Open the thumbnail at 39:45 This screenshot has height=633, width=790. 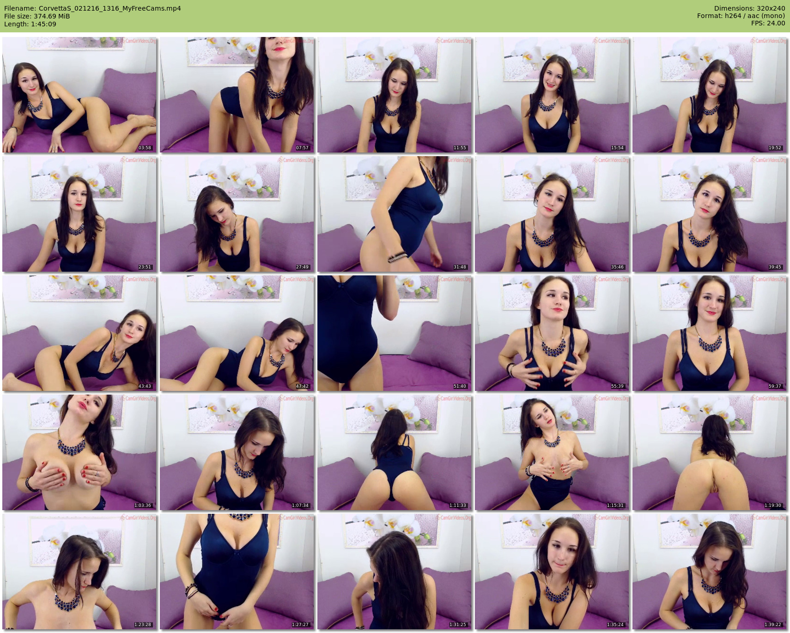710,214
